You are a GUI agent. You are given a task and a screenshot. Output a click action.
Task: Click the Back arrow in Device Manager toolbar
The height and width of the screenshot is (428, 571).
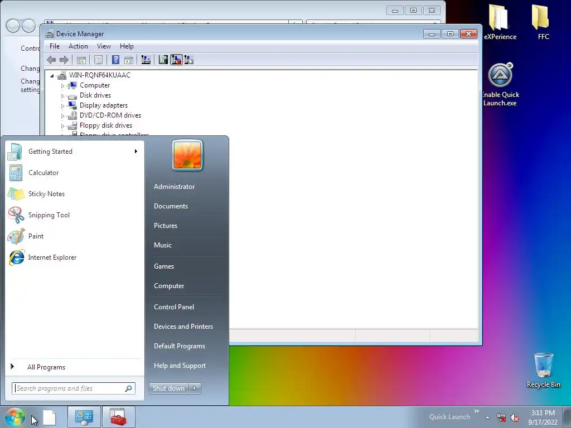[51, 60]
